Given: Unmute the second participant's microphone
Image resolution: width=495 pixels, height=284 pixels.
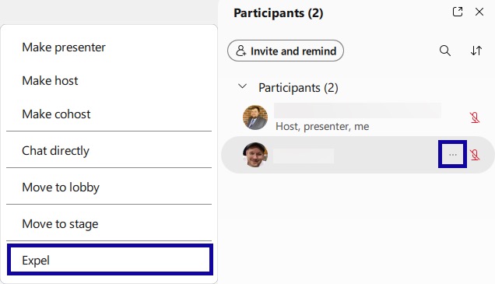Looking at the screenshot, I should click(x=475, y=155).
